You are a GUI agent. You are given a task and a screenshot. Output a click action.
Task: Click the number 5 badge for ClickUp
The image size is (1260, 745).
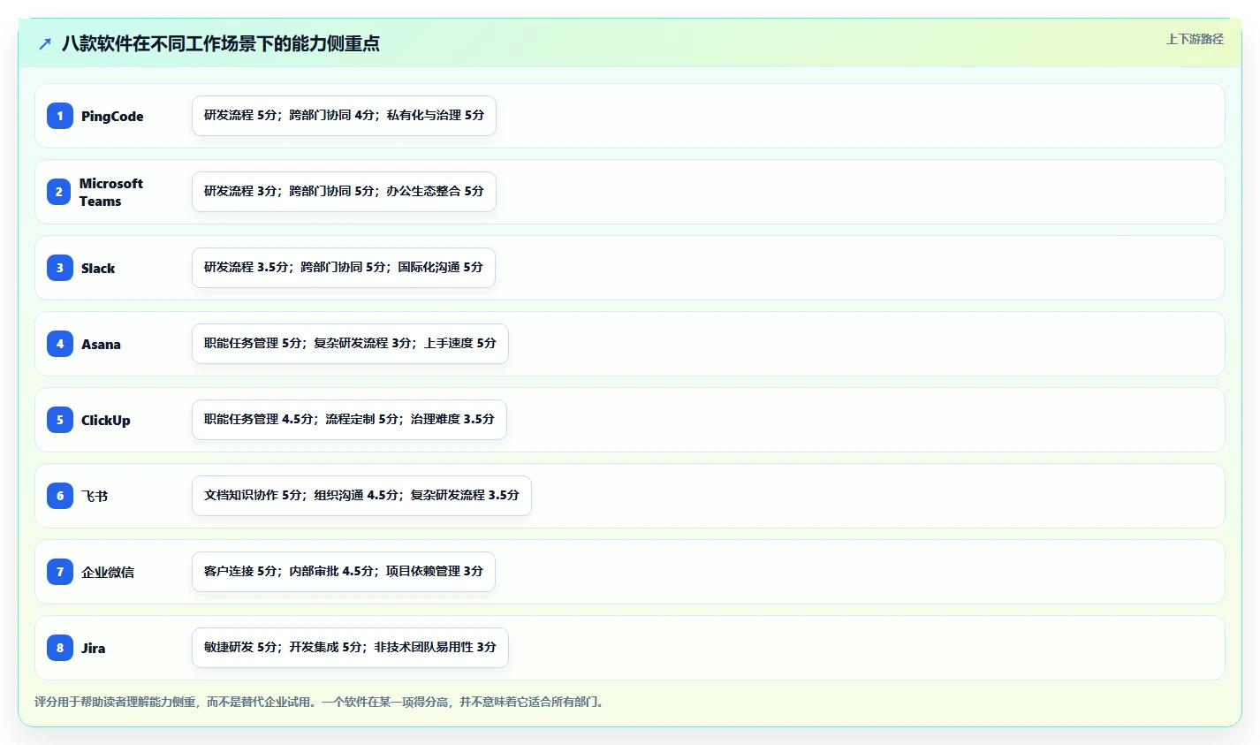(60, 420)
